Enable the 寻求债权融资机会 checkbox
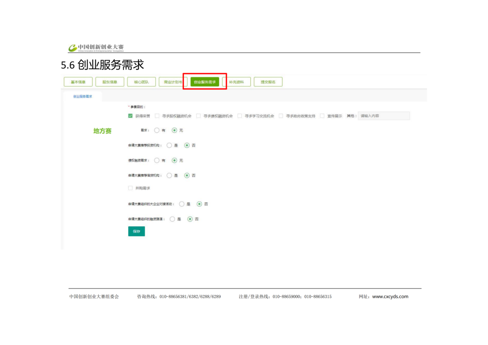The image size is (488, 345). click(x=198, y=116)
